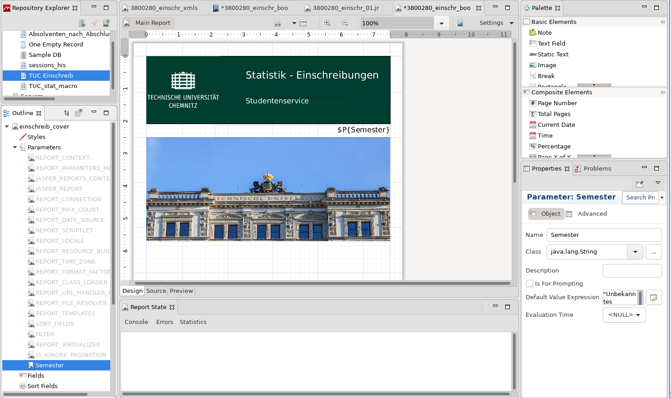
Task: Open the zoom level 100% dropdown
Action: (x=441, y=23)
